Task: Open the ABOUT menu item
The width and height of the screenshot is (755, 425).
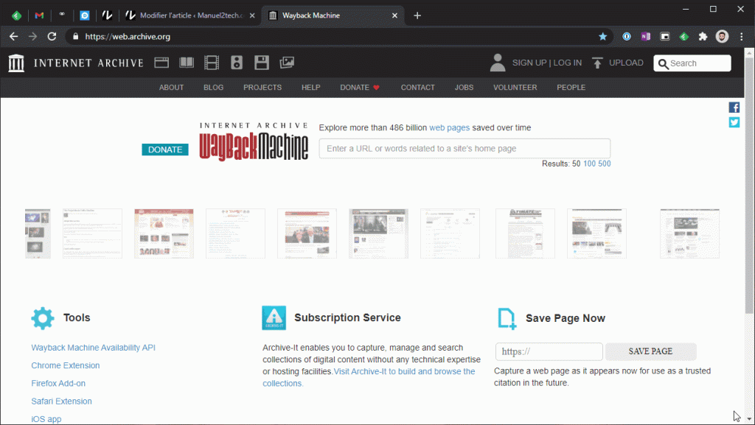Action: coord(171,88)
